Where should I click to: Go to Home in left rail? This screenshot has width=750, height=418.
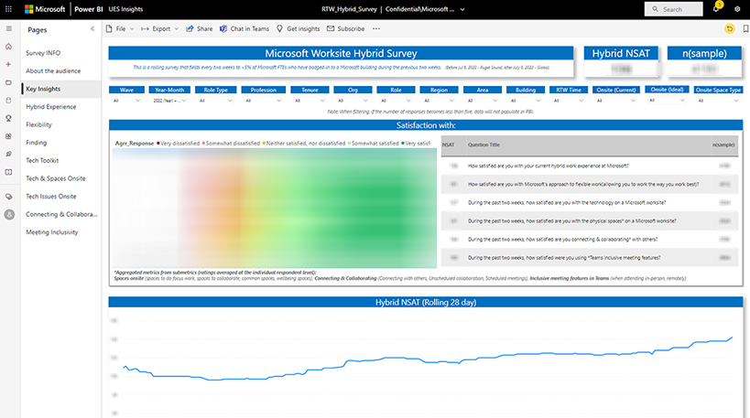(8, 47)
